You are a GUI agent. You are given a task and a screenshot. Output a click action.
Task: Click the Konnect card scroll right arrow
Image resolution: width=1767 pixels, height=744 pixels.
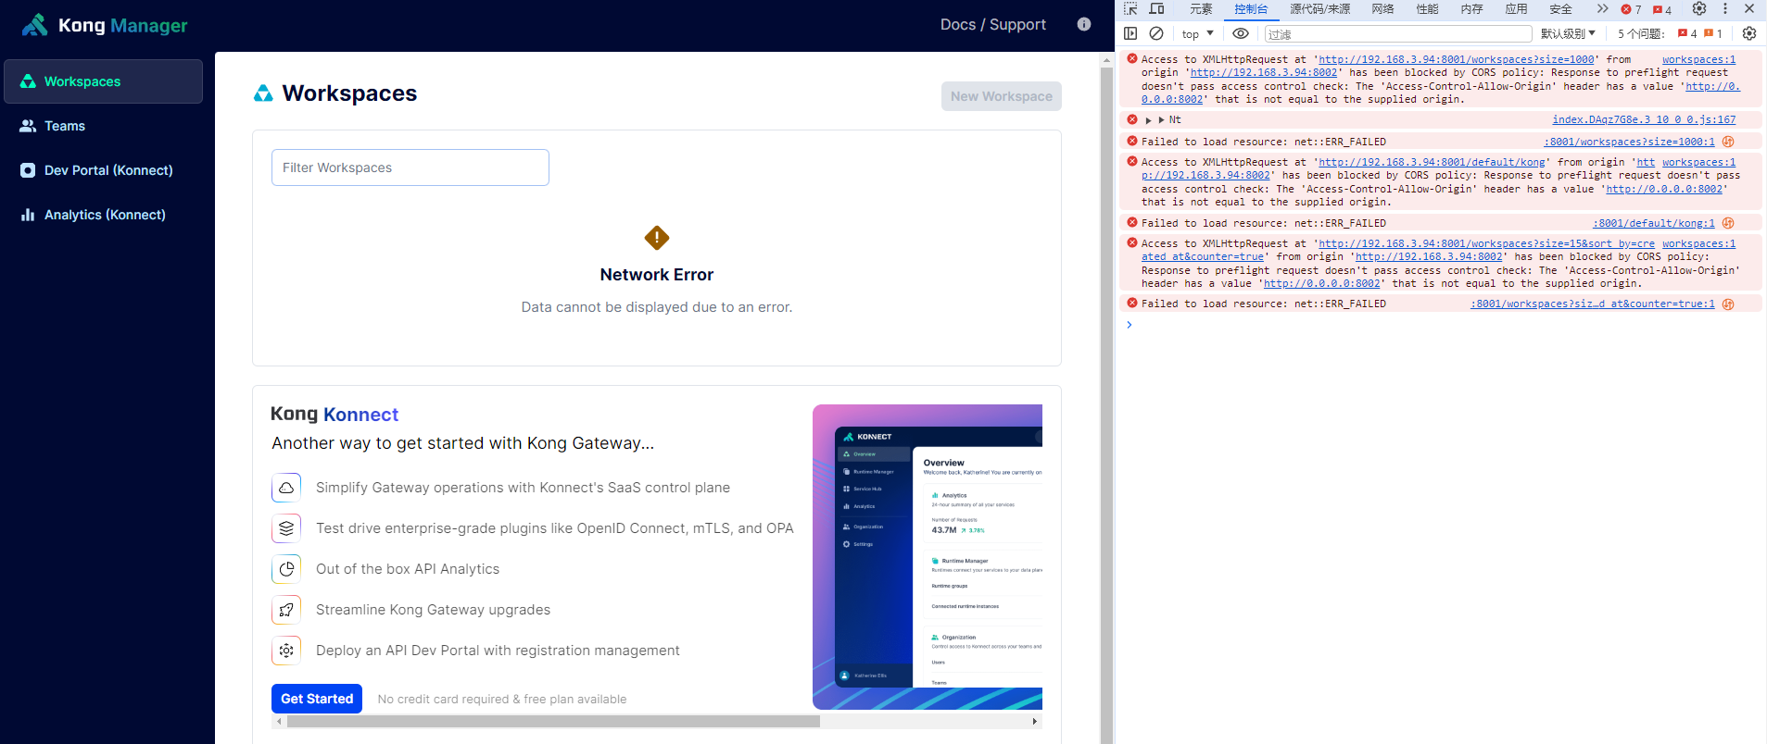tap(1035, 721)
